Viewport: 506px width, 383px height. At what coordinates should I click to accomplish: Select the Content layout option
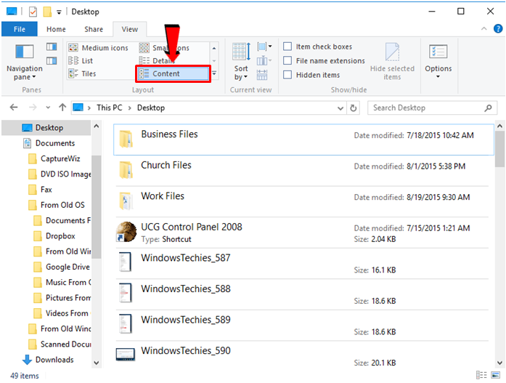(174, 73)
